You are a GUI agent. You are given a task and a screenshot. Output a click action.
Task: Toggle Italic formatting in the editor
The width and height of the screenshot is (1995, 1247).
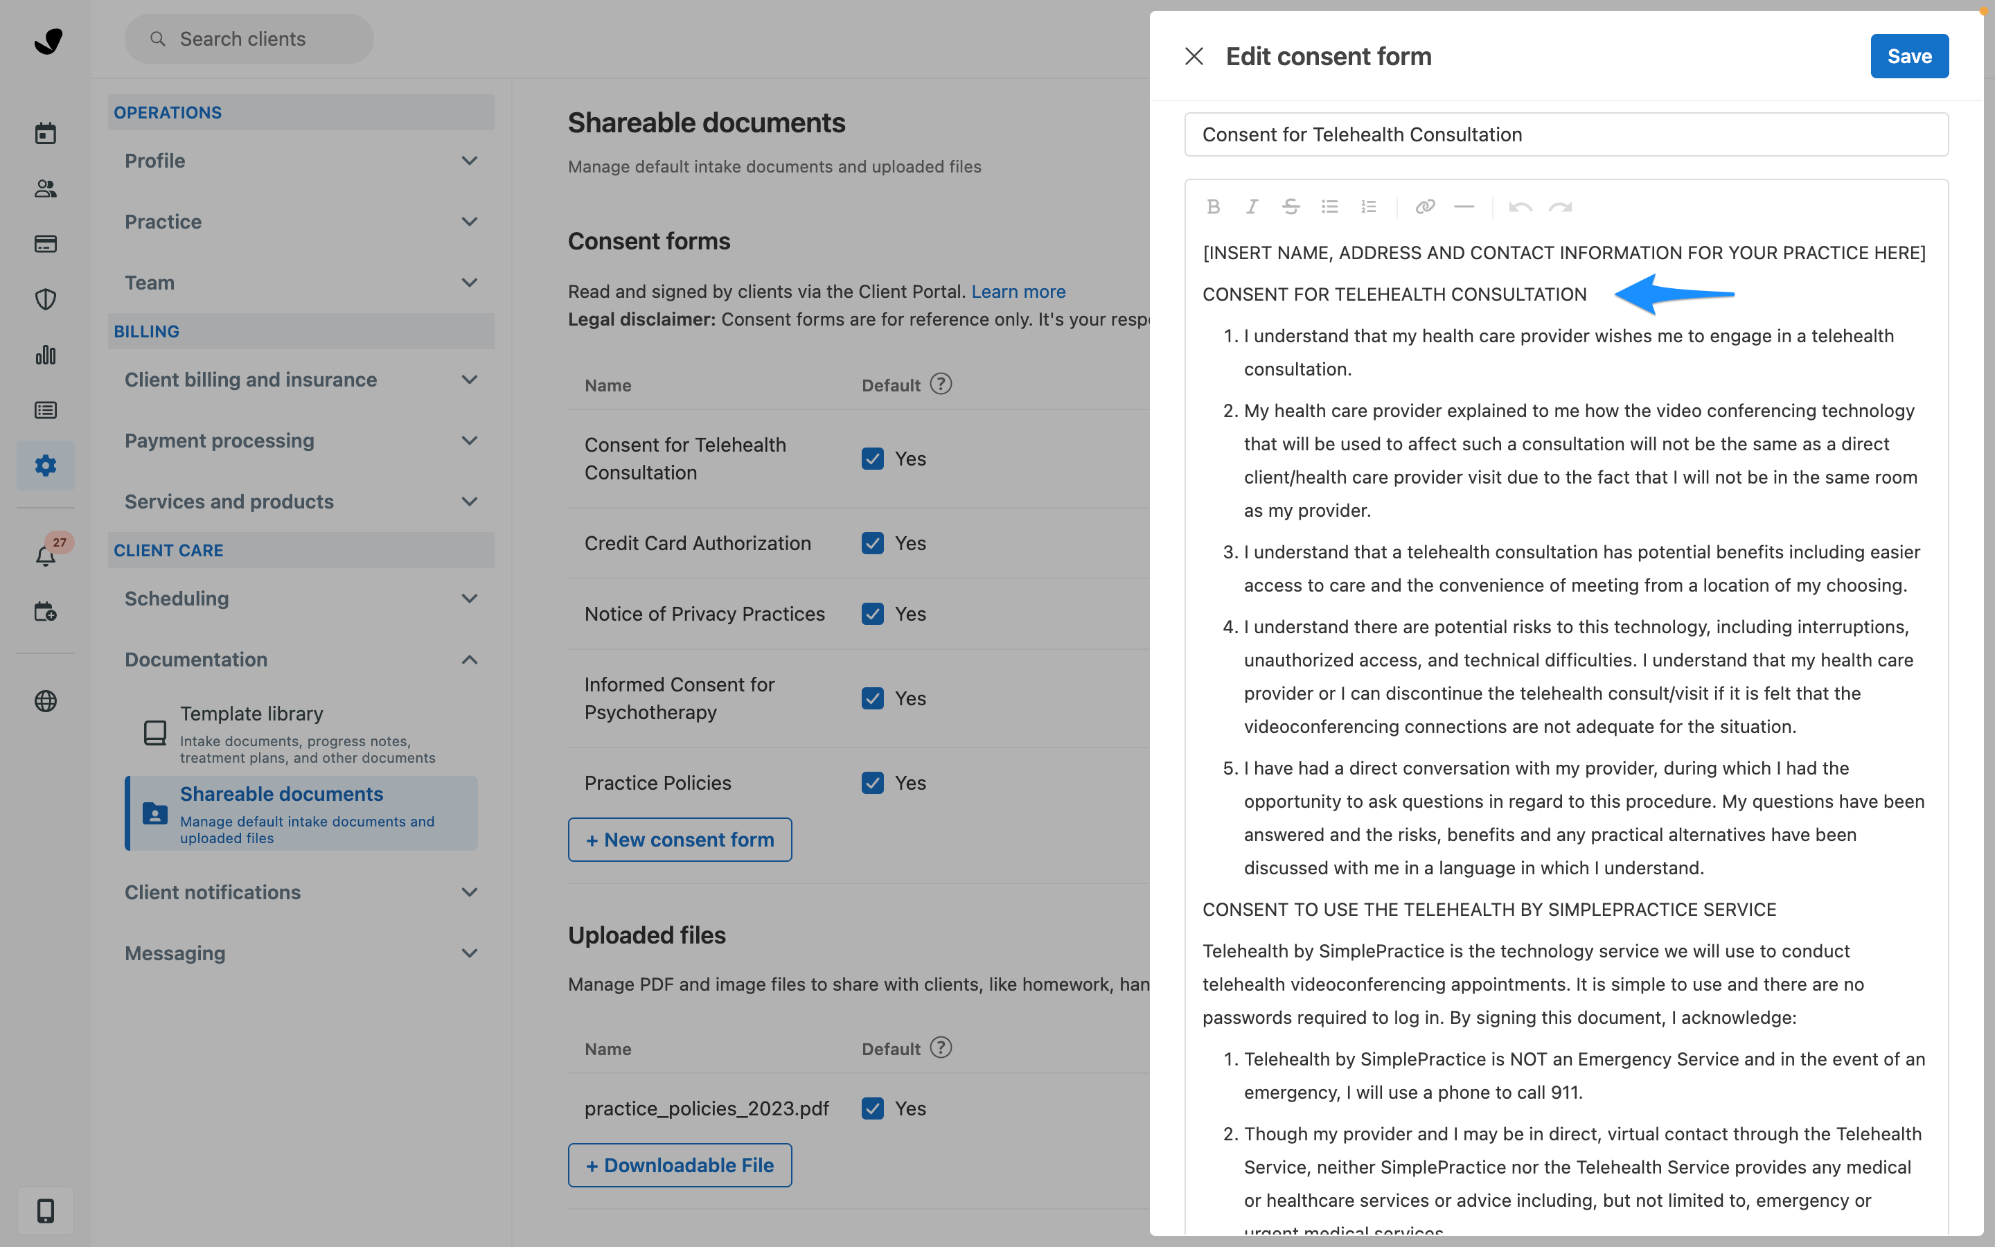coord(1252,206)
